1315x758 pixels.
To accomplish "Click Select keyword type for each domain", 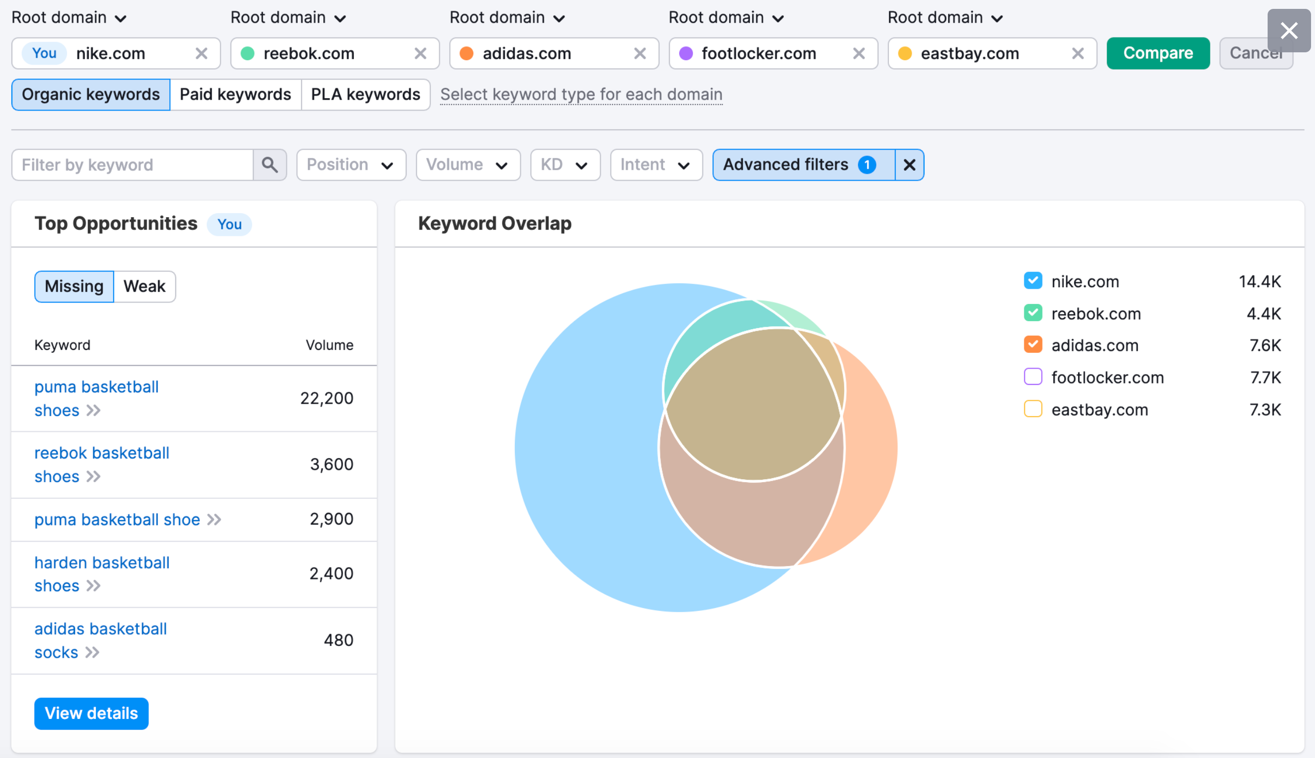I will click(581, 94).
